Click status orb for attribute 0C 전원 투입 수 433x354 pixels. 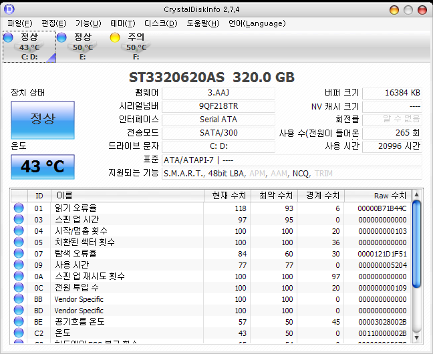pos(19,287)
